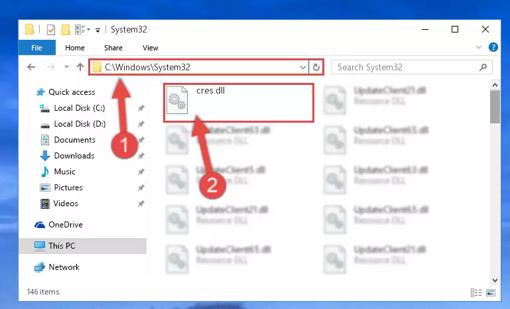510x309 pixels.
Task: Open Documents in the navigation pane
Action: (x=74, y=140)
